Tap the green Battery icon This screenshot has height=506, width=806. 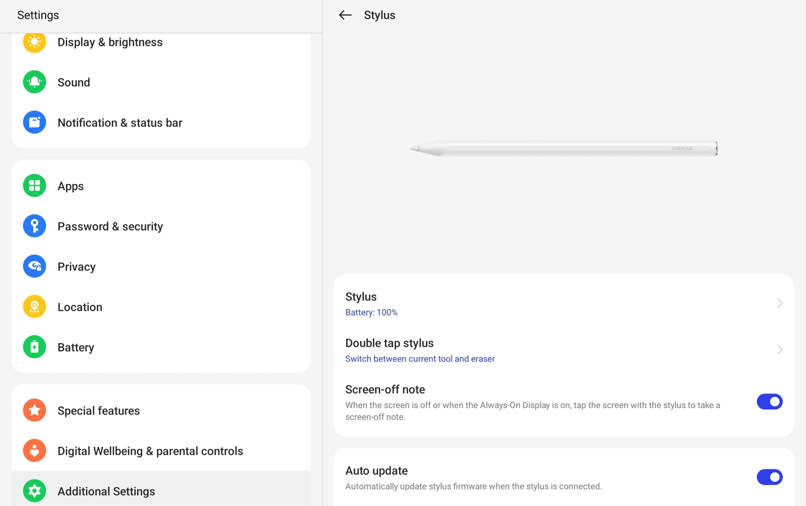(x=34, y=347)
